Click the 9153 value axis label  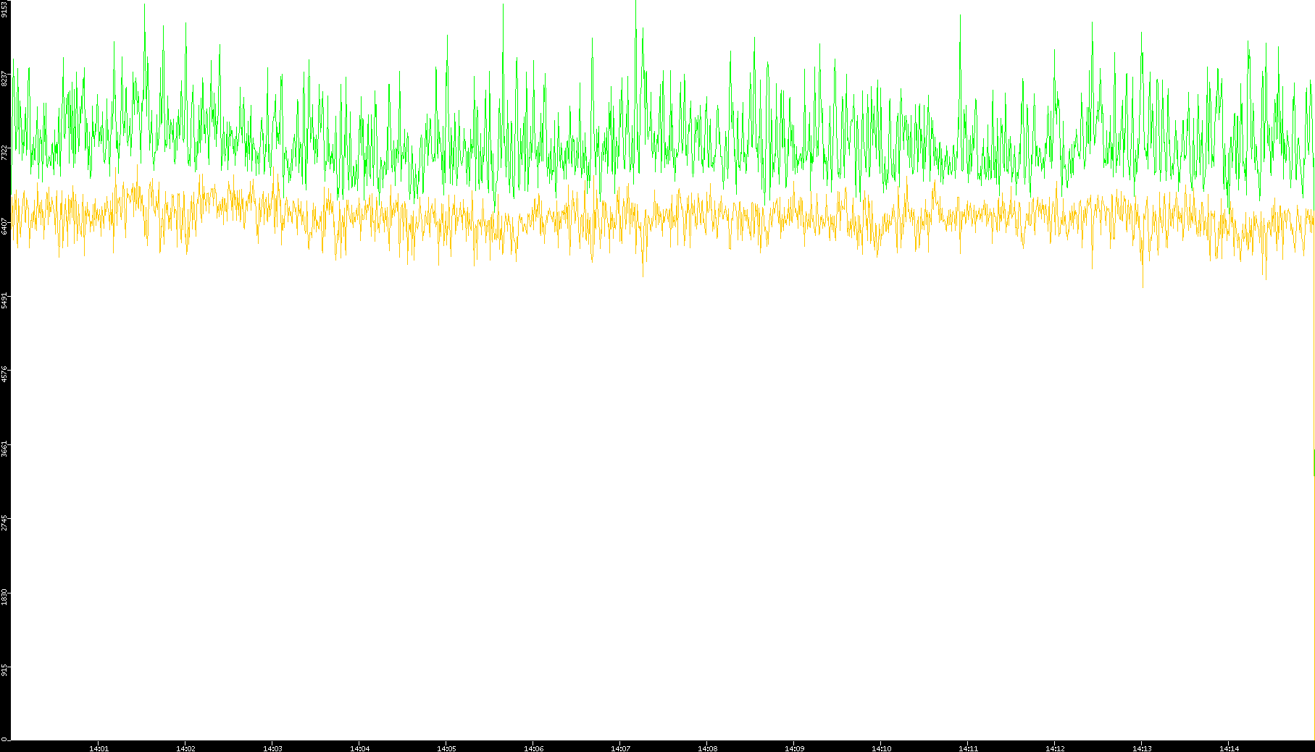pos(5,9)
